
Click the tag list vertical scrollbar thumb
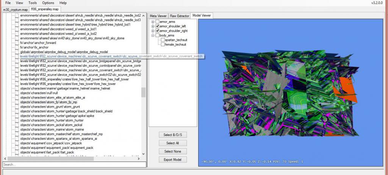(143, 92)
